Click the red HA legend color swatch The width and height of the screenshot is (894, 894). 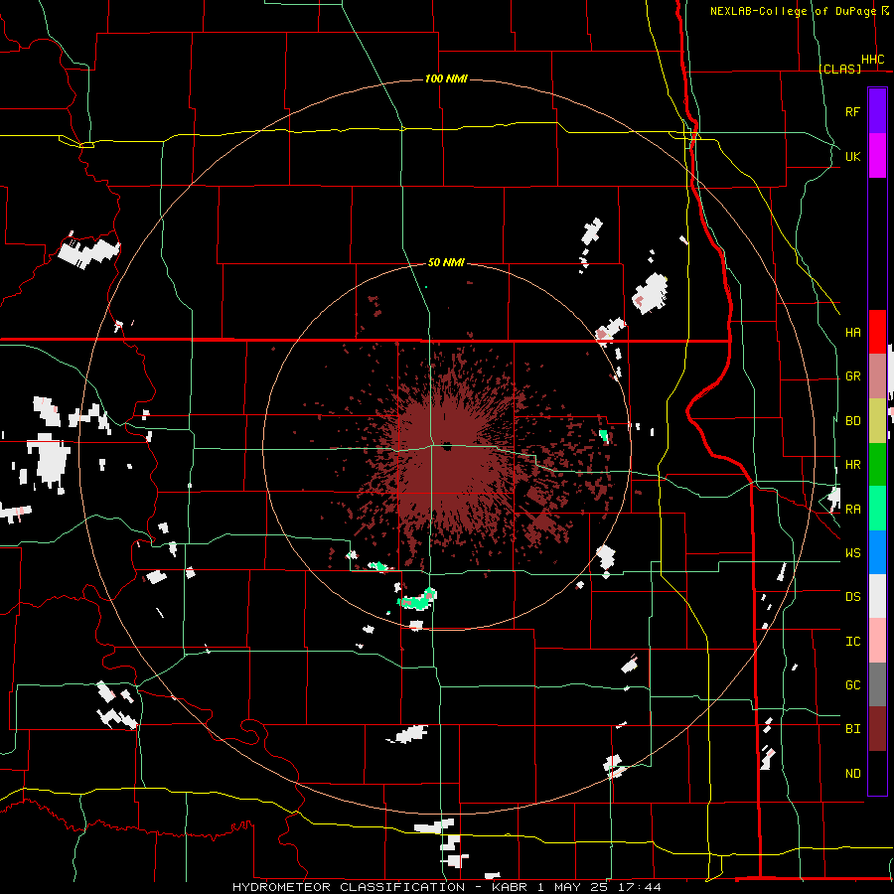[877, 332]
